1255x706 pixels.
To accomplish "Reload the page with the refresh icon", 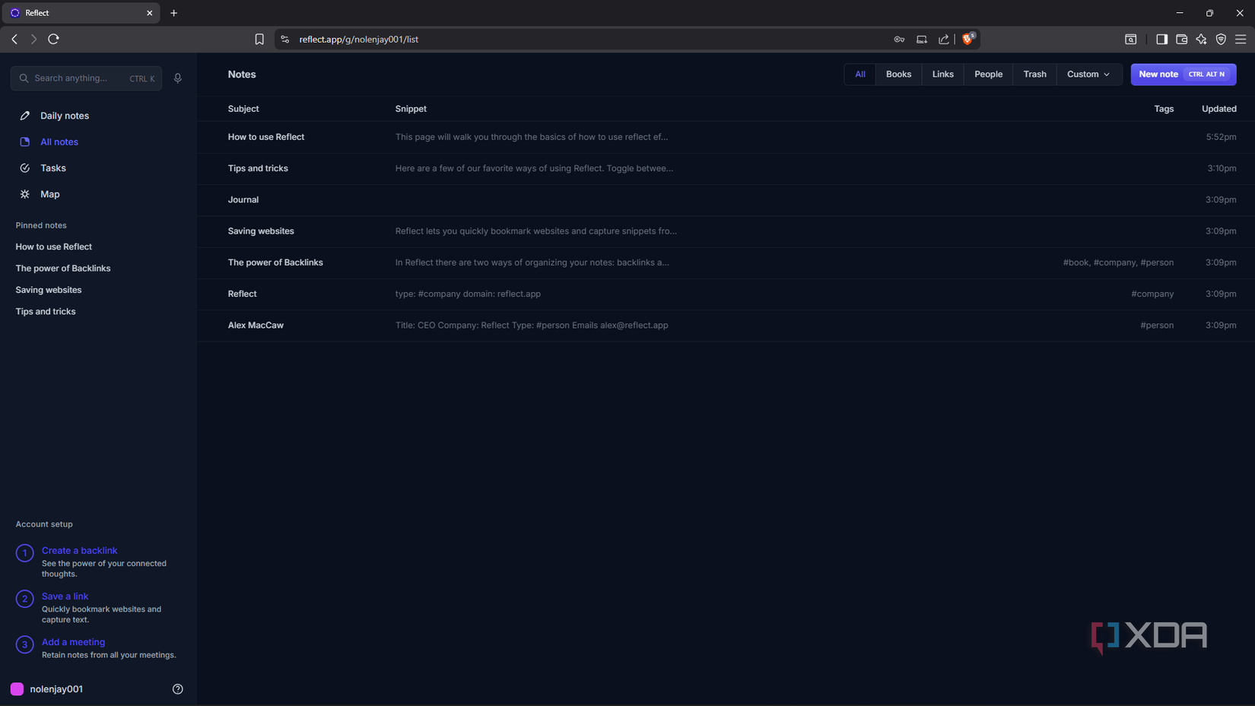I will click(x=53, y=39).
